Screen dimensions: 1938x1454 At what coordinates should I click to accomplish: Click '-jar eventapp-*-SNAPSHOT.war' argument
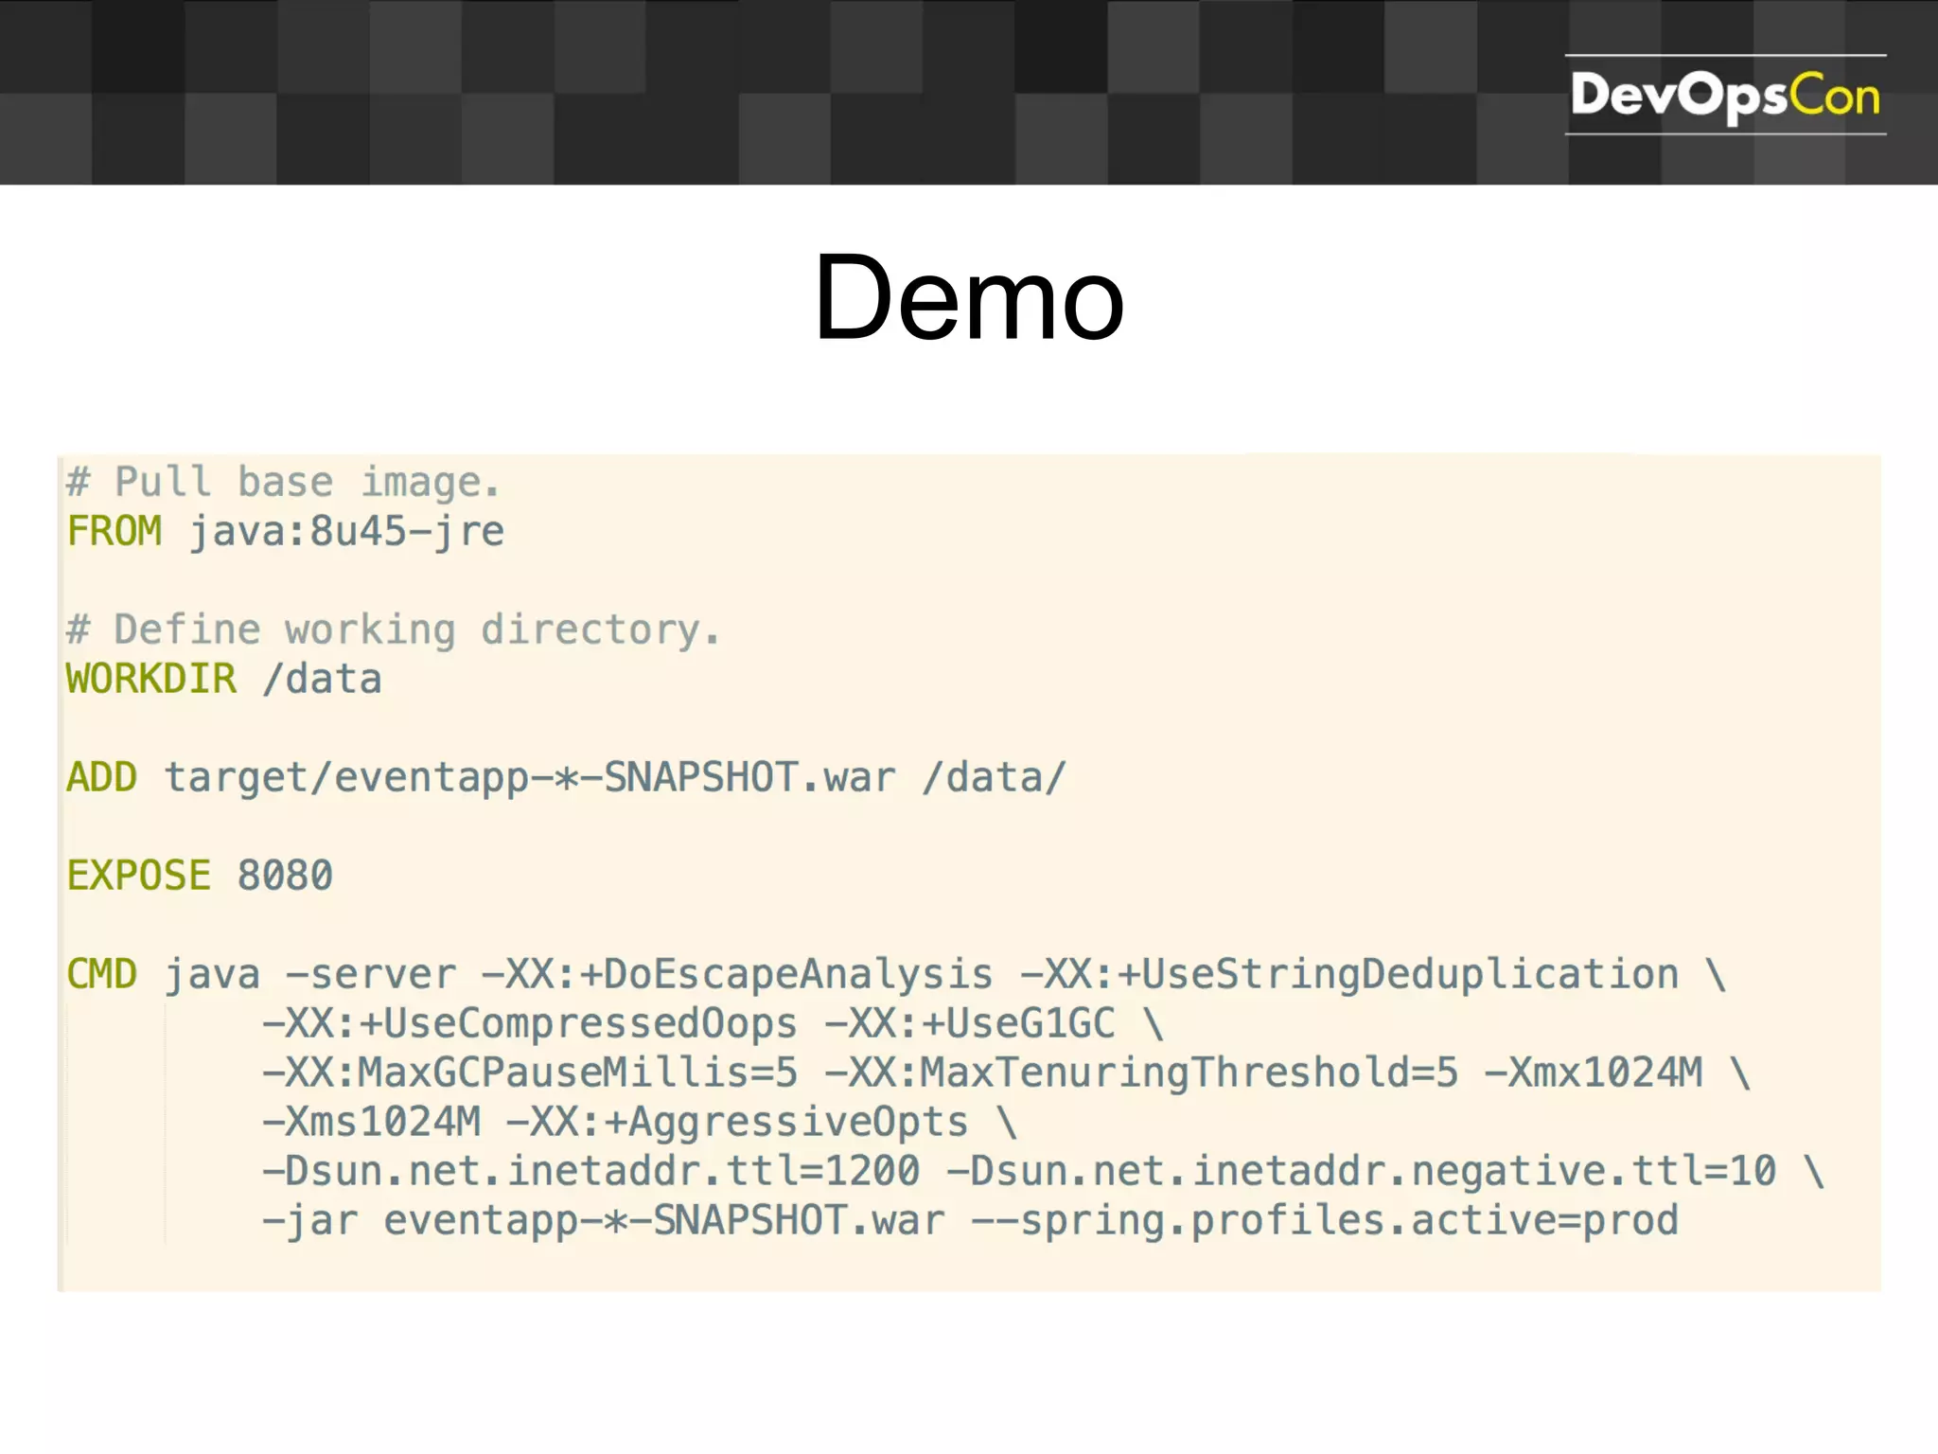[x=604, y=1221]
